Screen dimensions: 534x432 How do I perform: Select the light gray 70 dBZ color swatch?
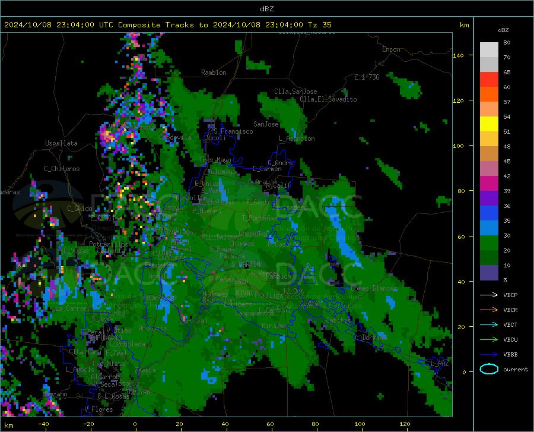(x=489, y=50)
